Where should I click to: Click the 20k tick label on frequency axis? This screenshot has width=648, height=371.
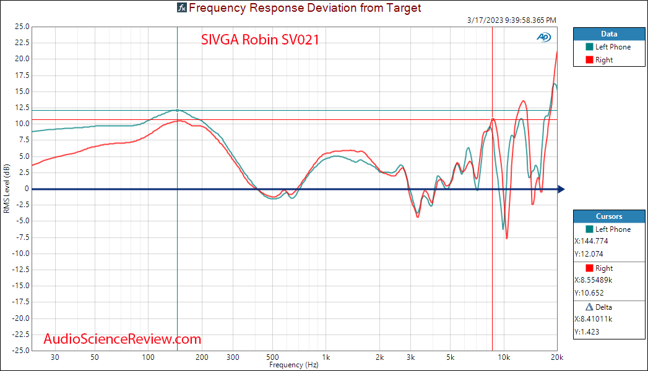tap(556, 357)
